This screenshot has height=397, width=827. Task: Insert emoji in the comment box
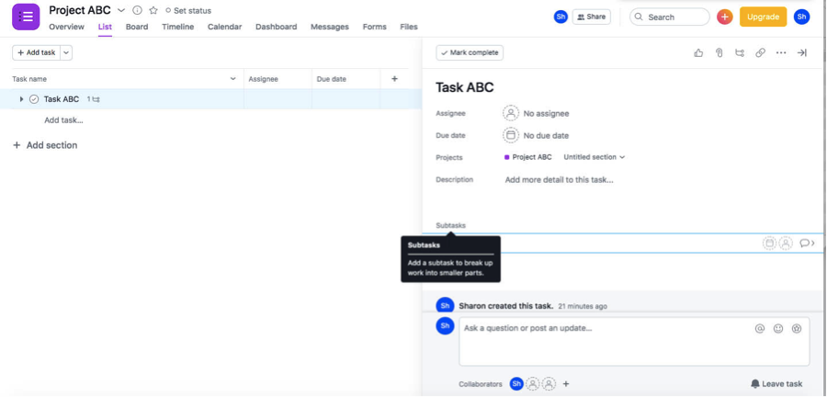pyautogui.click(x=777, y=328)
